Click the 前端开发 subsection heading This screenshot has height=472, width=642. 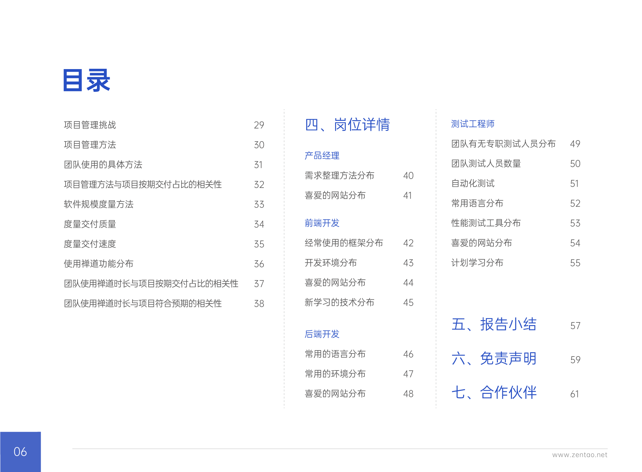322,223
